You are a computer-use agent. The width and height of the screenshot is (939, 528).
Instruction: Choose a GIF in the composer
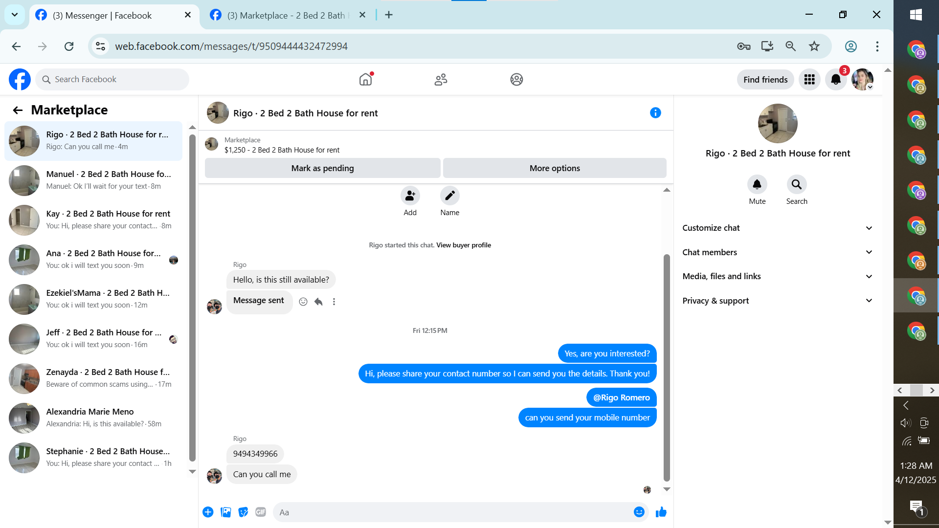(261, 512)
